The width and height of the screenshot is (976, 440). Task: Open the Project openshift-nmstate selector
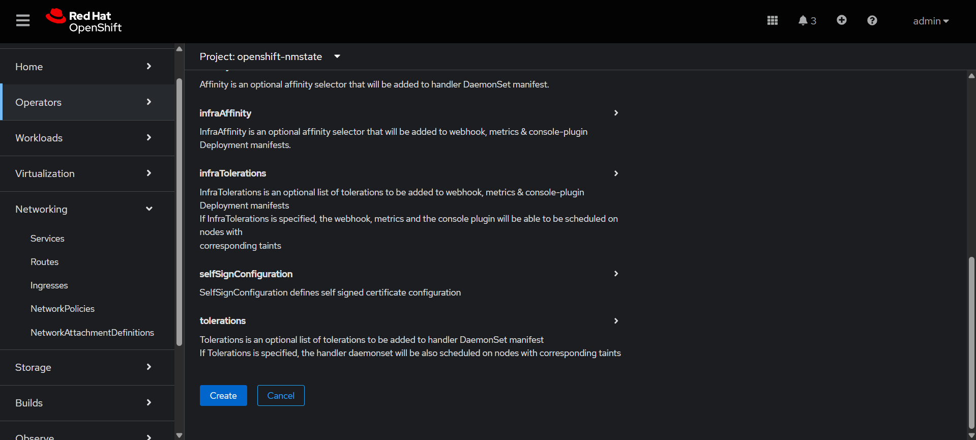270,56
